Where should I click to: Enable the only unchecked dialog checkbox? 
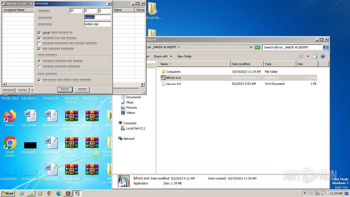coord(39,44)
